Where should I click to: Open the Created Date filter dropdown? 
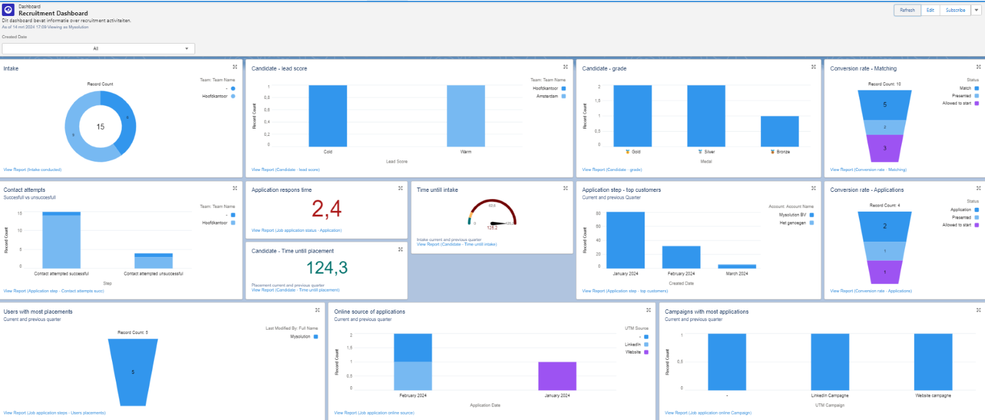click(x=98, y=49)
